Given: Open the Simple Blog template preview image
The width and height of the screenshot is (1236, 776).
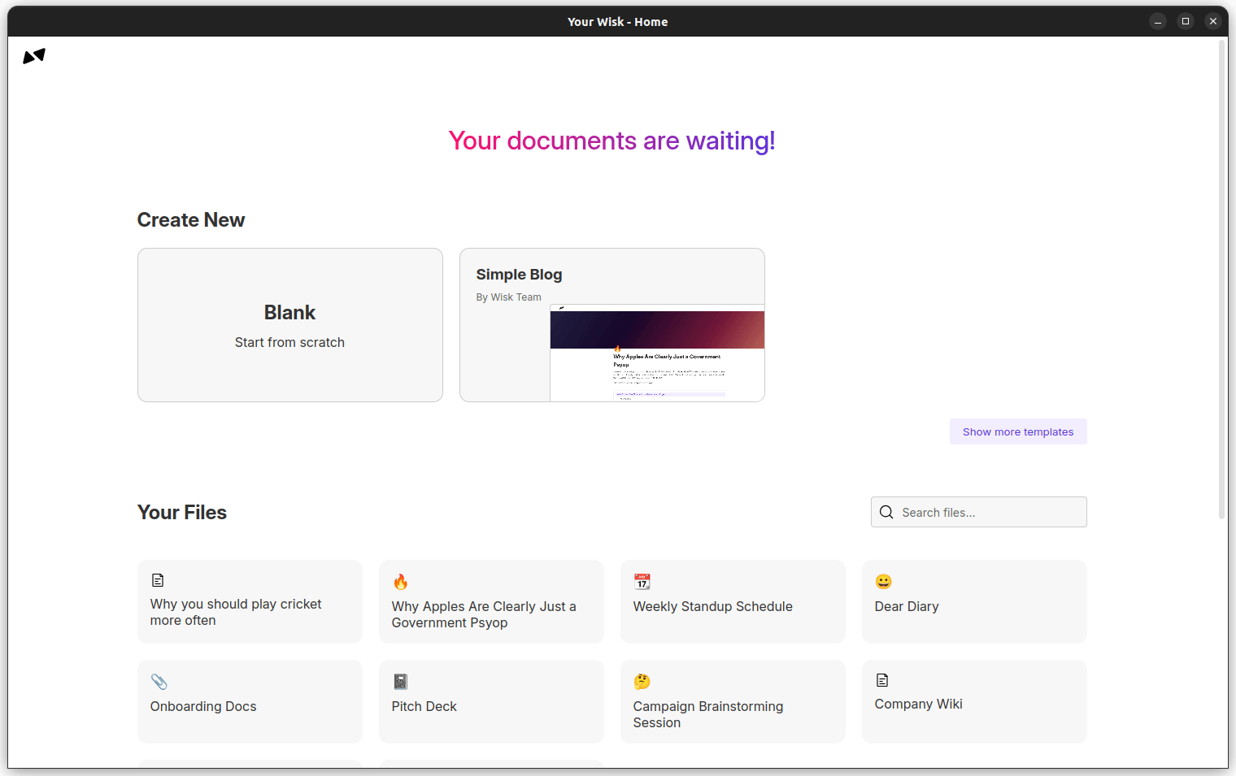Looking at the screenshot, I should coord(657,353).
